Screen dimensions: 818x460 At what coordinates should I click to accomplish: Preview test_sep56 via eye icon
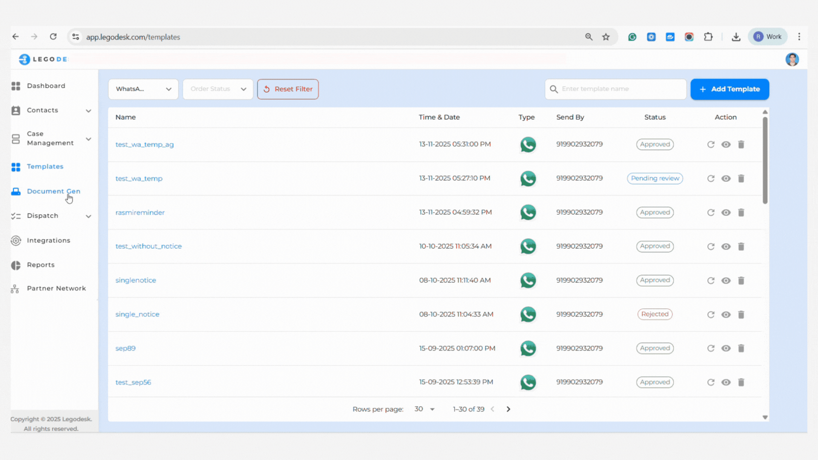[x=726, y=382]
